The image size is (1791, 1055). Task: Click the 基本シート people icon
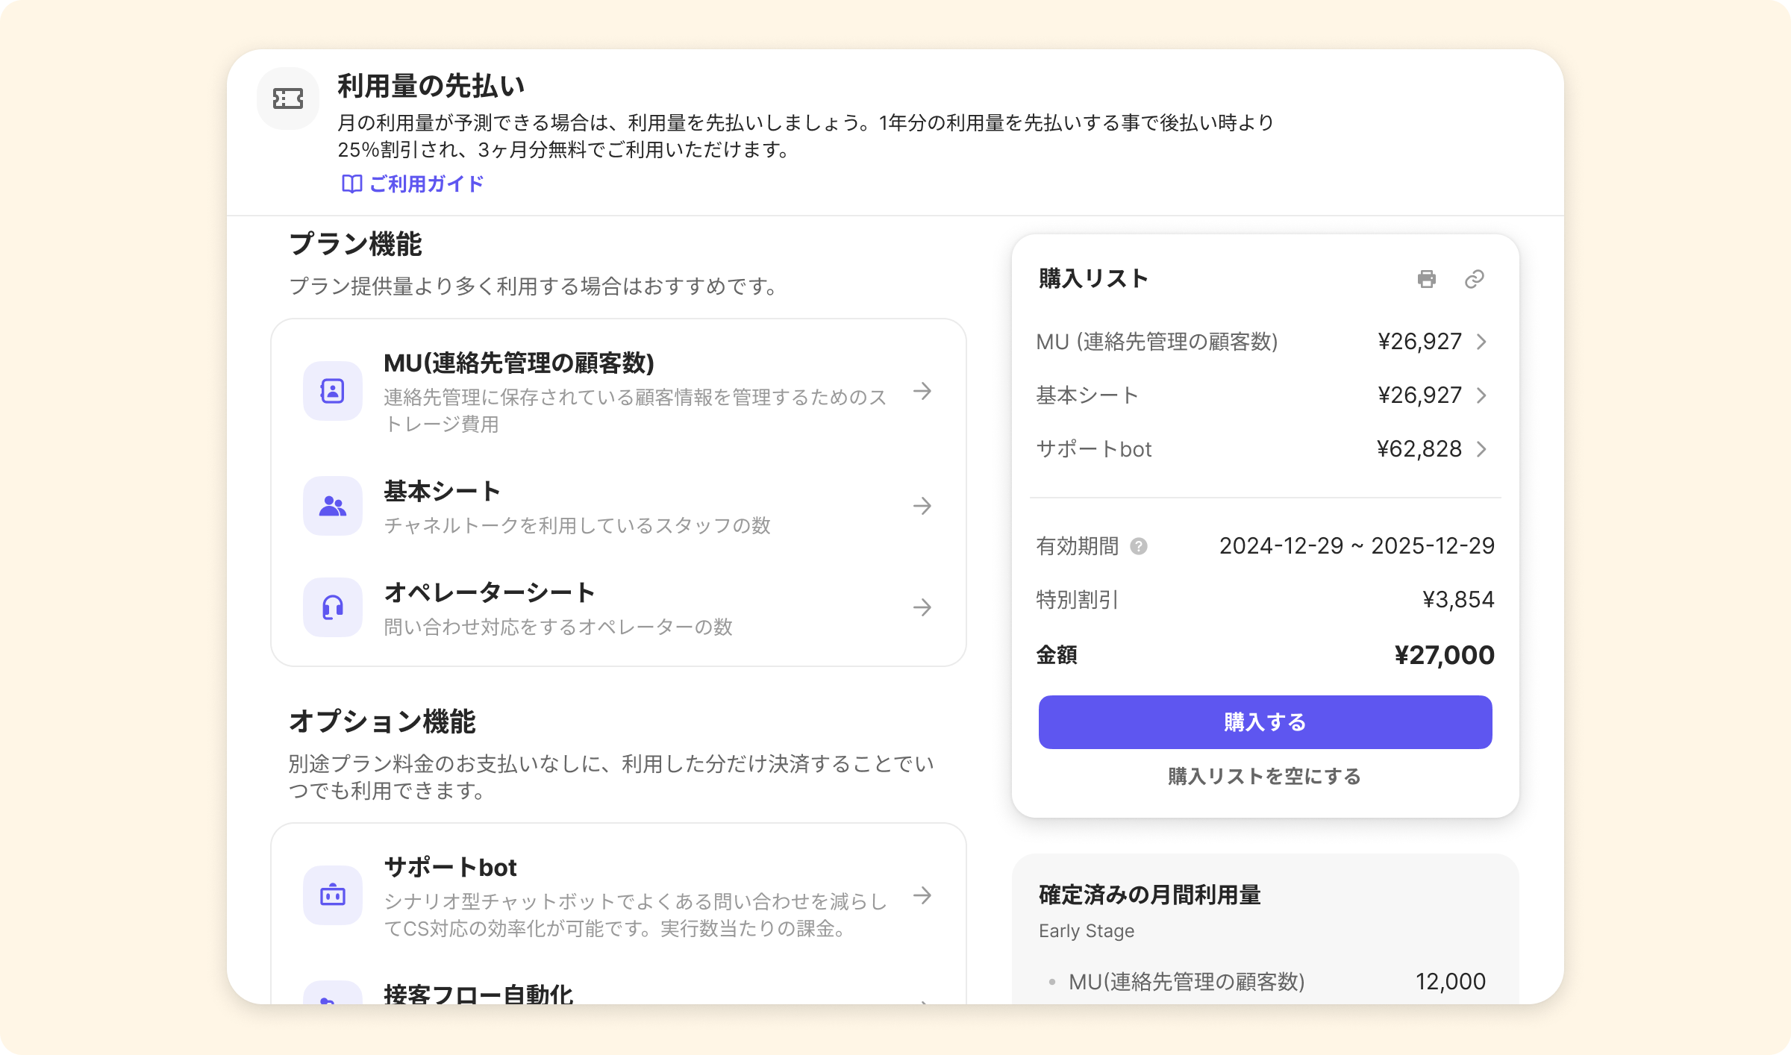click(332, 506)
